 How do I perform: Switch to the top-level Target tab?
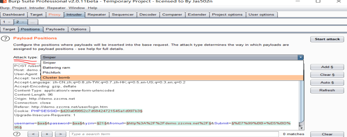pos(36,14)
